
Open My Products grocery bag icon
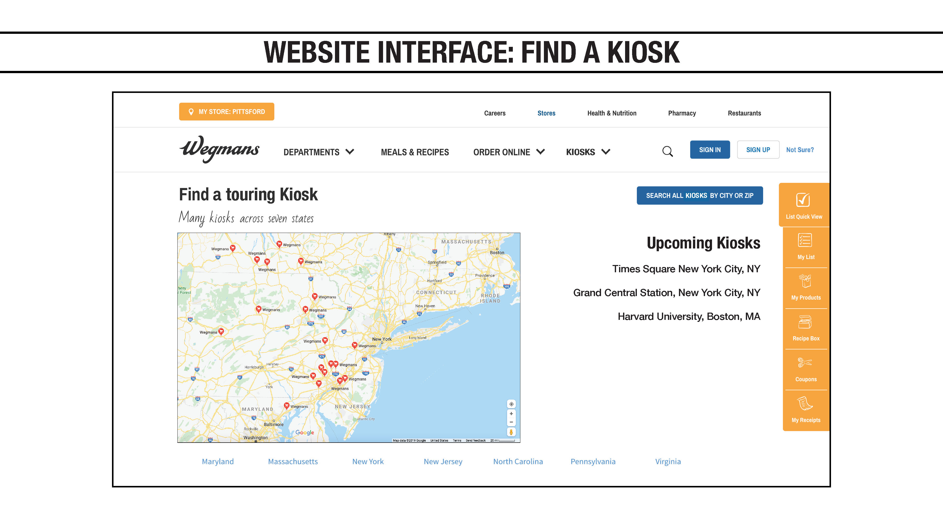[x=805, y=281]
